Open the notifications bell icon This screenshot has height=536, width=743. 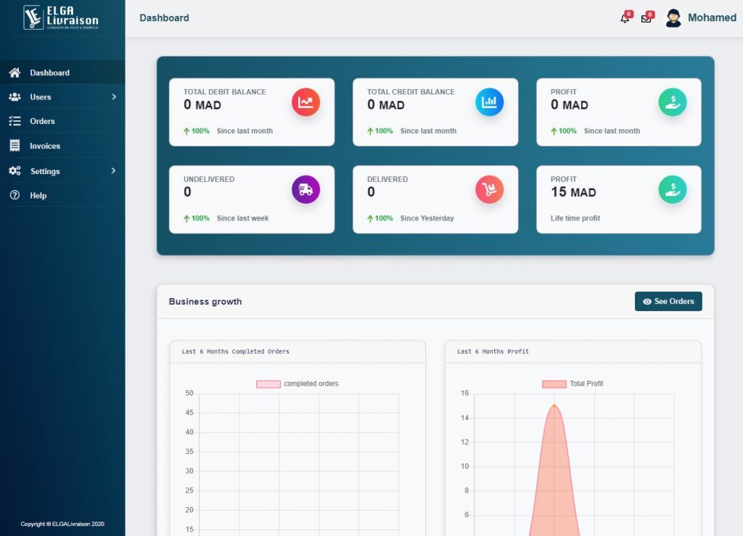[x=625, y=18]
